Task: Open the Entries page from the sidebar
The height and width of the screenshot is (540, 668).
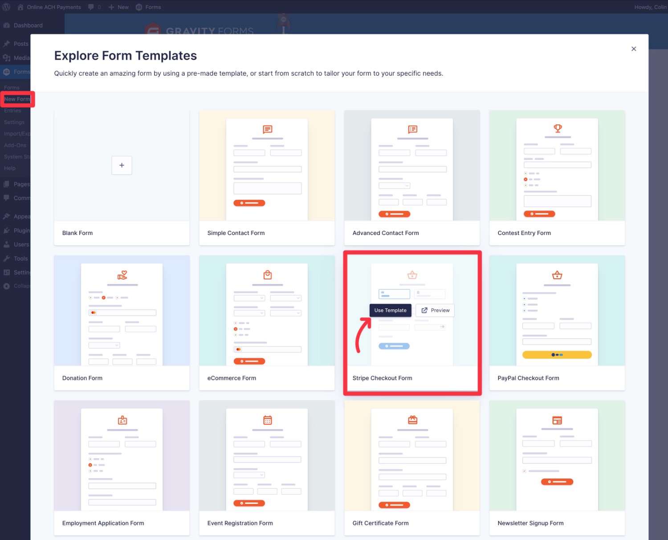Action: [x=12, y=110]
